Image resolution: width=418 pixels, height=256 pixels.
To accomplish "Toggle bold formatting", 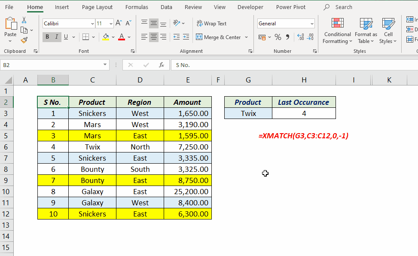I will 46,37.
